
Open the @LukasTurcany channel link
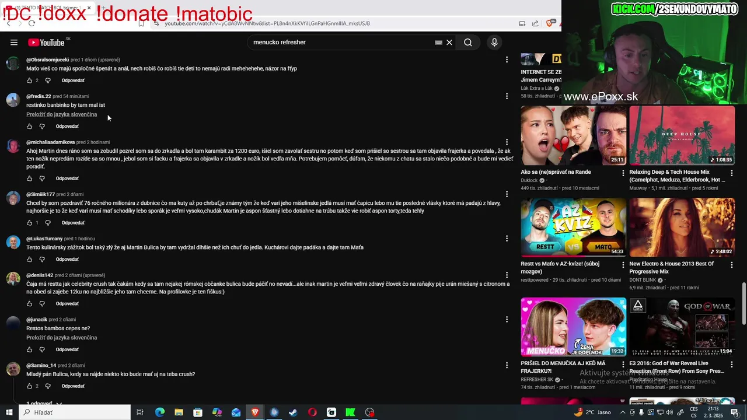coord(44,239)
